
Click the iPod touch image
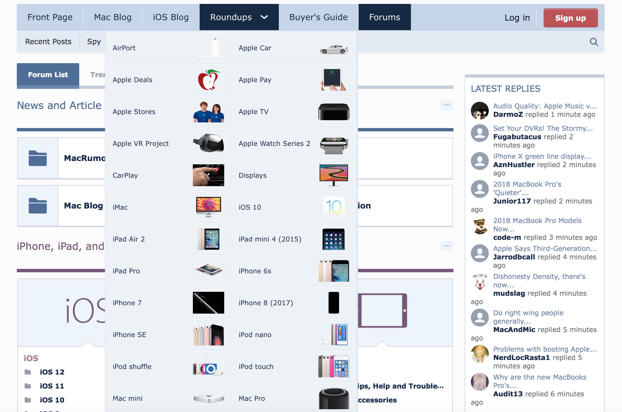coord(334,366)
